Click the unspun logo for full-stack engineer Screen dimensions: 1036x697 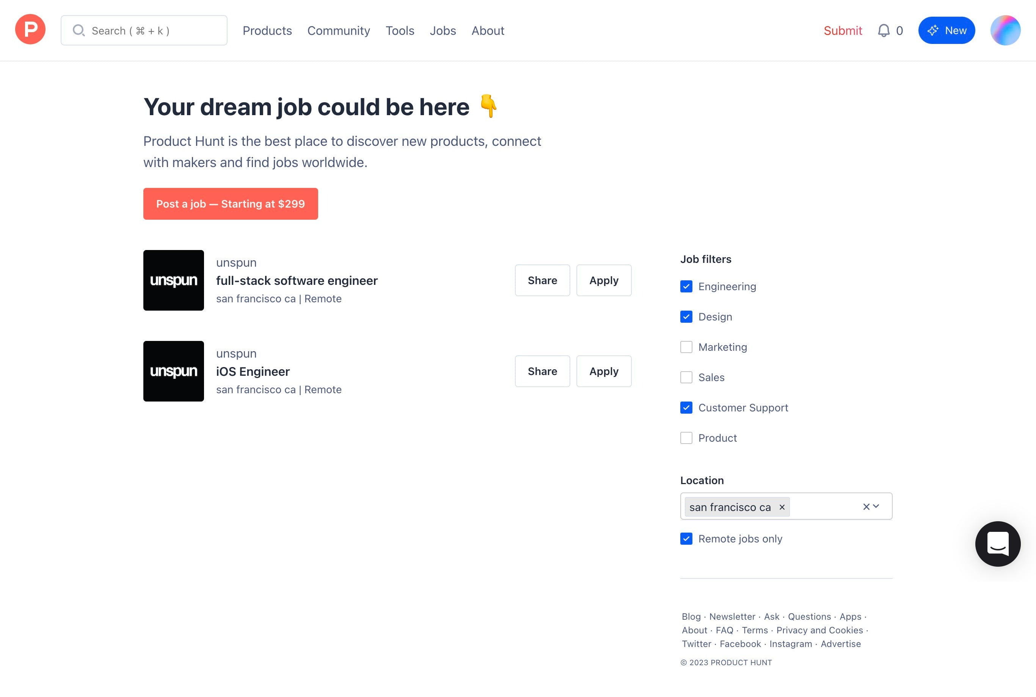[174, 280]
